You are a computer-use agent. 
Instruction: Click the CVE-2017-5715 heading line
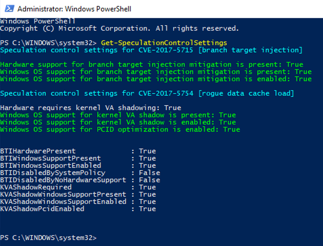click(151, 50)
